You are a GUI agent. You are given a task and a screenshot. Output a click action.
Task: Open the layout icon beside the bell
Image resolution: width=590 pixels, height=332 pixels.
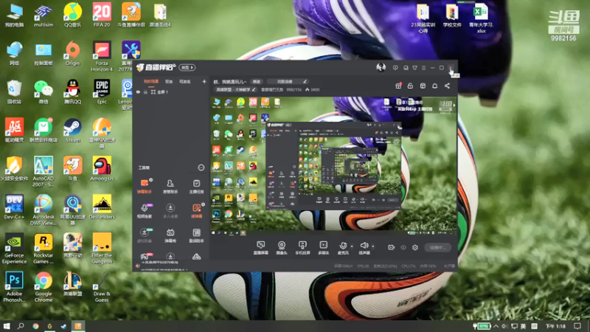[423, 86]
